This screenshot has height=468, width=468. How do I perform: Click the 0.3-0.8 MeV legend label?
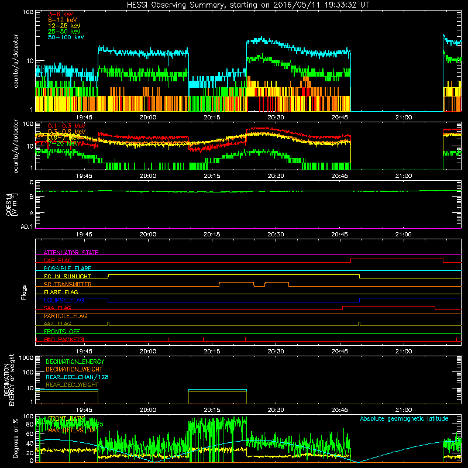[67, 132]
